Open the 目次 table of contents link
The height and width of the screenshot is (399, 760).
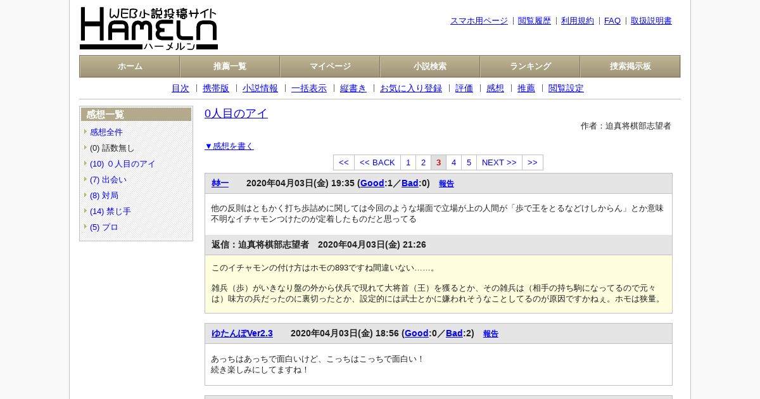(x=180, y=88)
